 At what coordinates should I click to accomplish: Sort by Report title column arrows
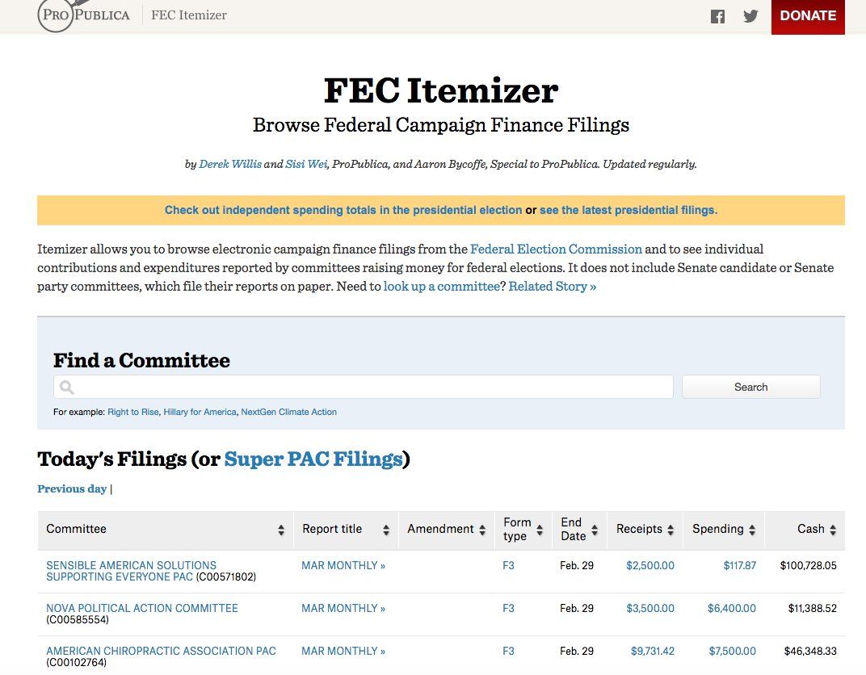[x=386, y=530]
